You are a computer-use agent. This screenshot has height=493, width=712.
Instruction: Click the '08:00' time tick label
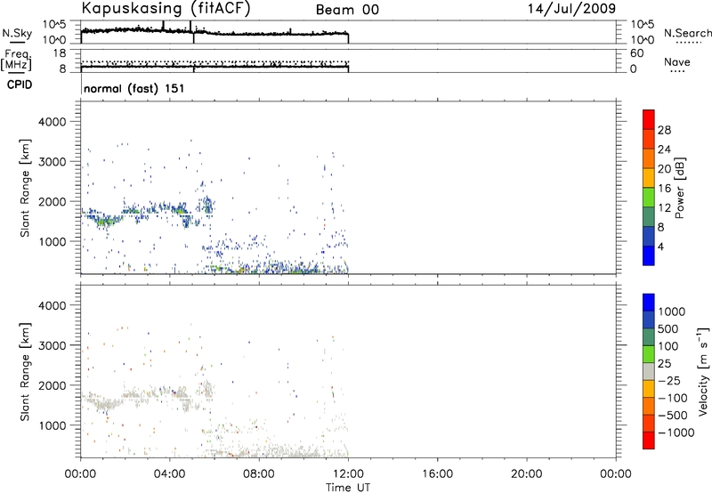click(x=259, y=474)
